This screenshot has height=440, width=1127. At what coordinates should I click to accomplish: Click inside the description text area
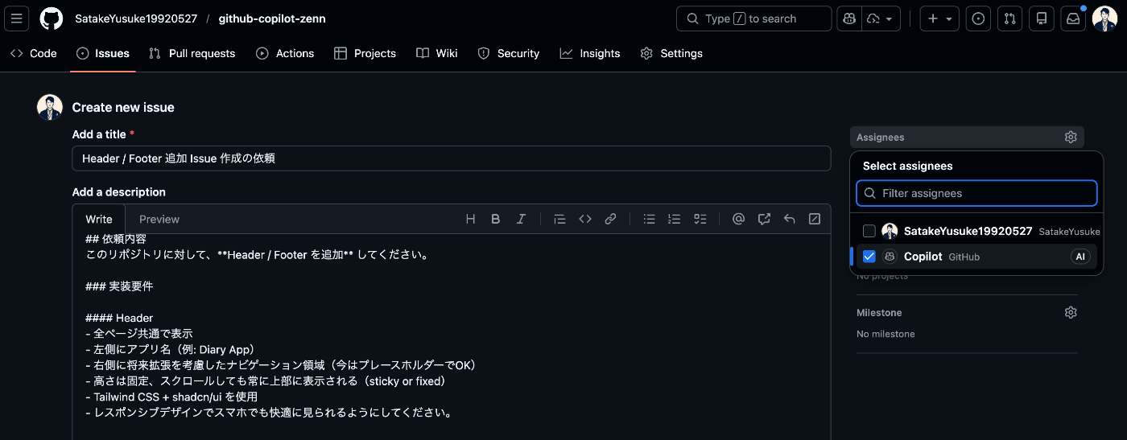click(x=451, y=336)
